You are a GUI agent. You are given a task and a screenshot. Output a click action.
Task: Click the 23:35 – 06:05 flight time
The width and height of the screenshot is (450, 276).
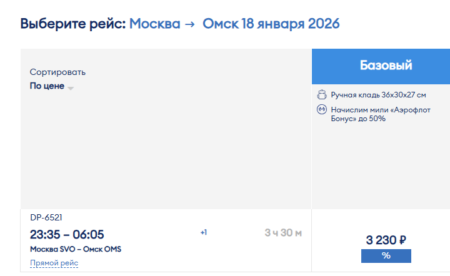pos(67,234)
